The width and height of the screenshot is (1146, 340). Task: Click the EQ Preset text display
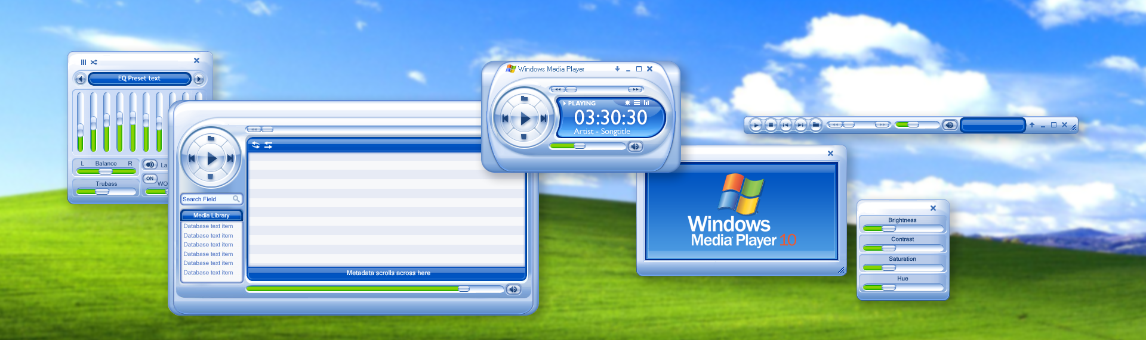[x=139, y=79]
